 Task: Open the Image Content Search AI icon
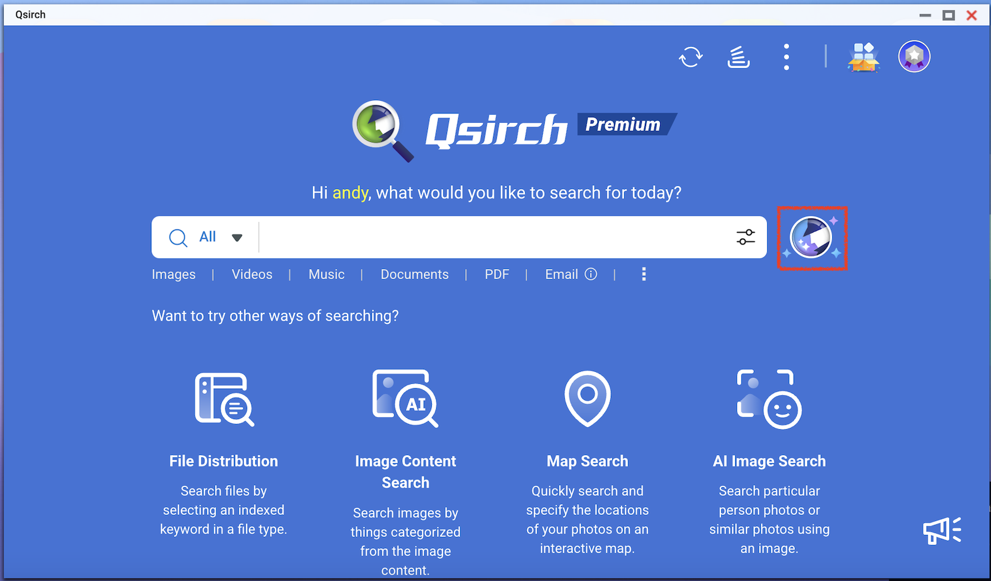pos(405,398)
